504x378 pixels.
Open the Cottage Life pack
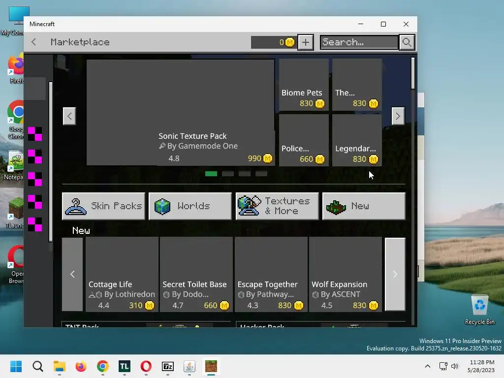coord(122,274)
